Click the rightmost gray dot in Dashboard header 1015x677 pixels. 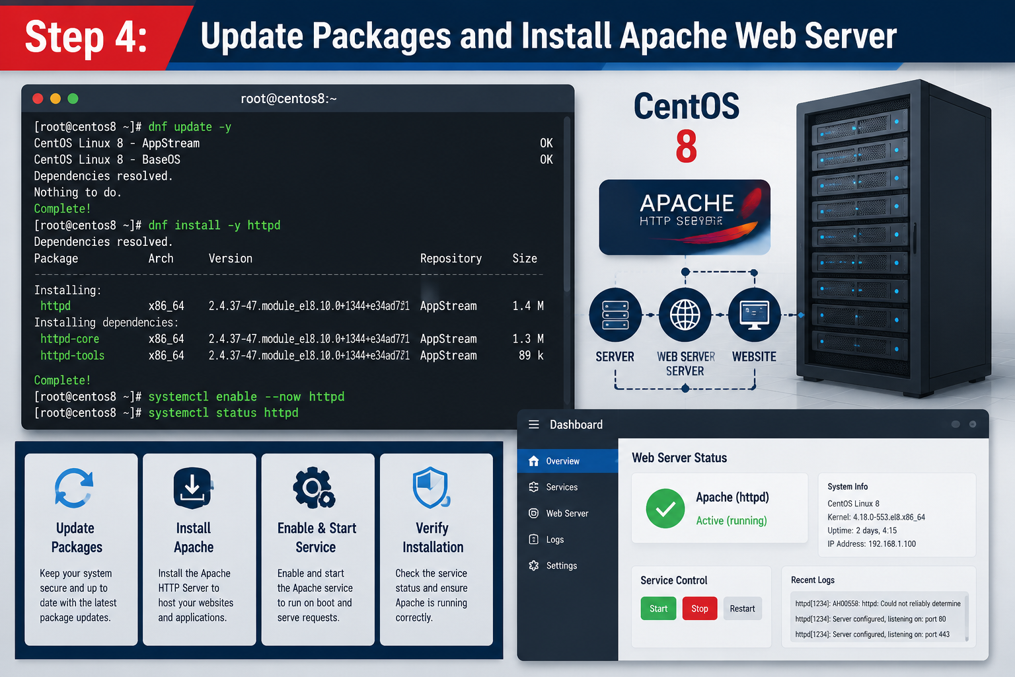click(x=973, y=424)
